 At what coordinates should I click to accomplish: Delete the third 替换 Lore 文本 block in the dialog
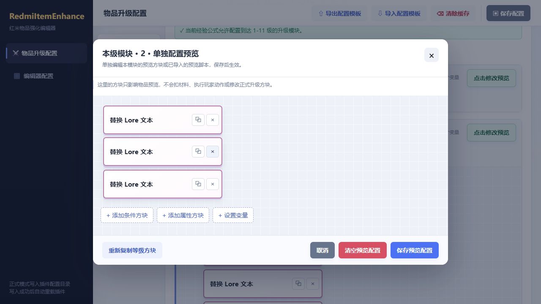point(213,184)
